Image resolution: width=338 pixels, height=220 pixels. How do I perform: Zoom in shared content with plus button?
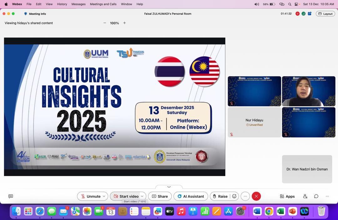pos(124,23)
